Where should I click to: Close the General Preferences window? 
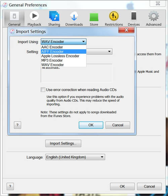tap(158, 3)
